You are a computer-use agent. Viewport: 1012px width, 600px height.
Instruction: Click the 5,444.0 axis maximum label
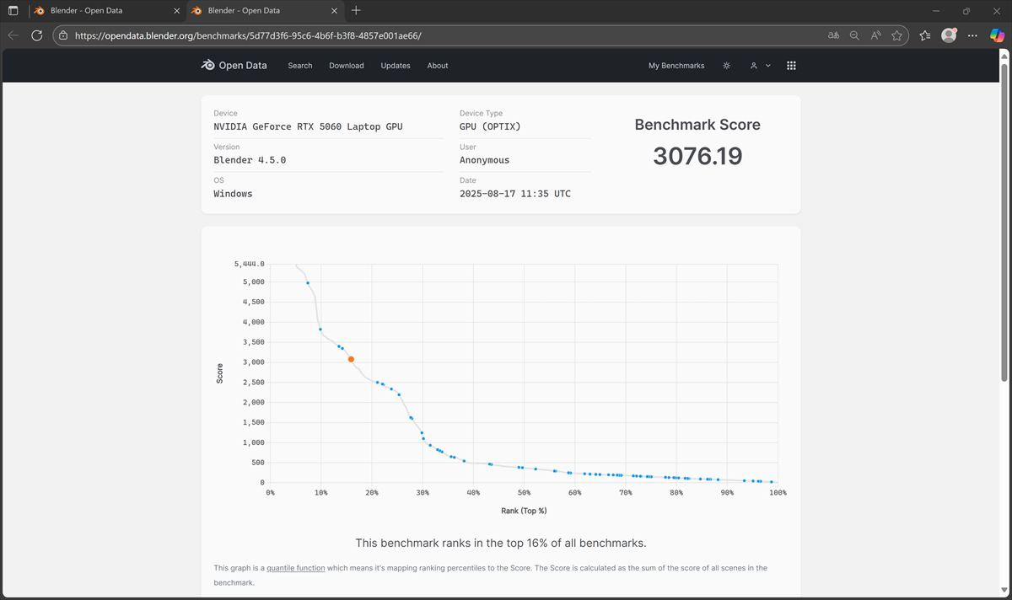coord(250,264)
